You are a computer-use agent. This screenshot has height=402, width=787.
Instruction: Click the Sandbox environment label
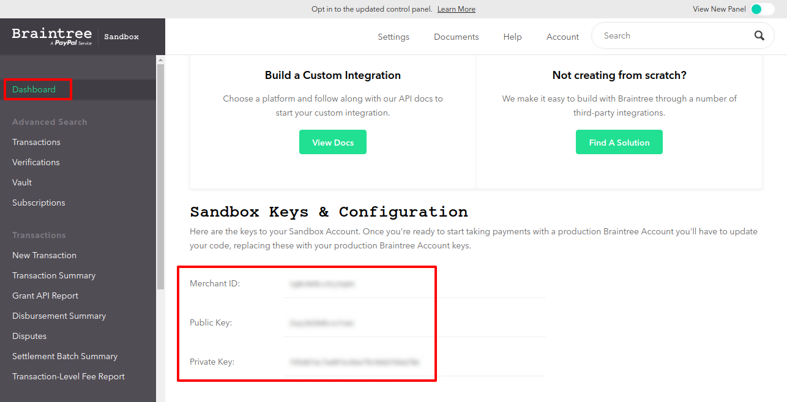[121, 37]
